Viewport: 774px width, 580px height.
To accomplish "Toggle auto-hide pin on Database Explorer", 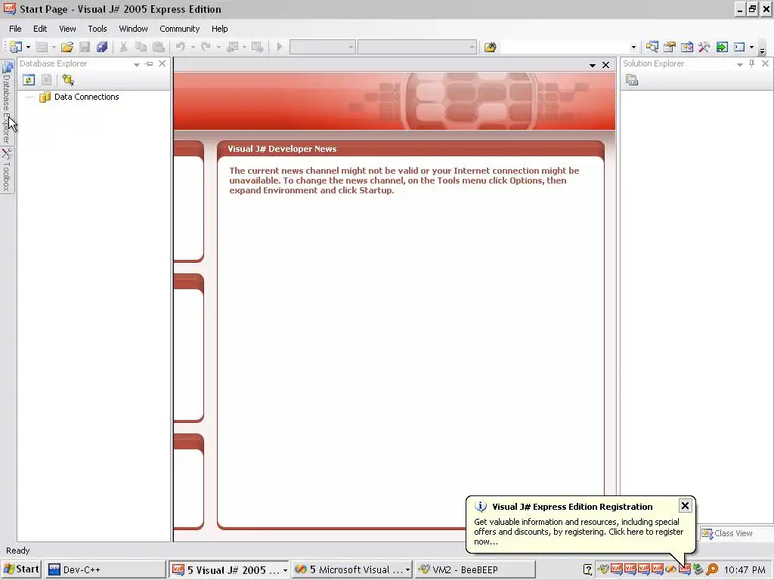I will 149,63.
